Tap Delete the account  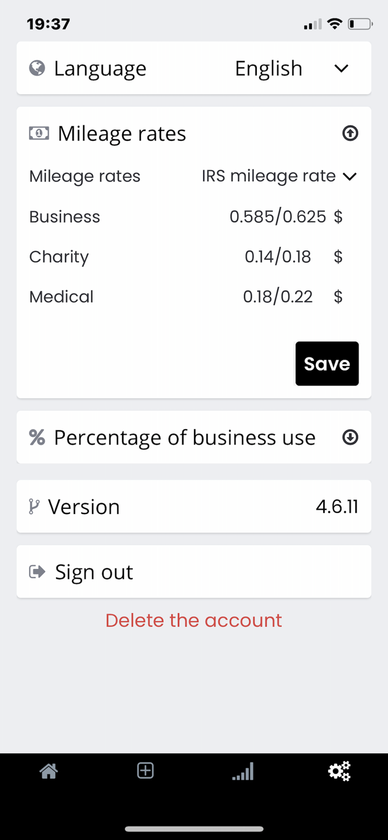[194, 620]
